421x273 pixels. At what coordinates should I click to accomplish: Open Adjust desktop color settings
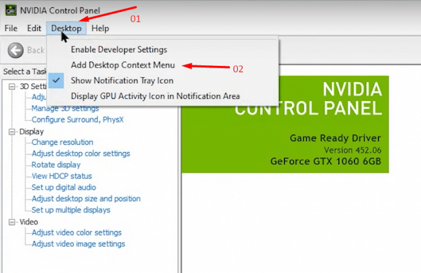80,153
